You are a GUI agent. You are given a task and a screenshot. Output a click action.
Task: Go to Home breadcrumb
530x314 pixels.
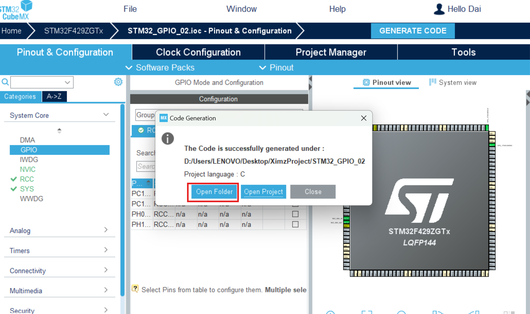(12, 31)
